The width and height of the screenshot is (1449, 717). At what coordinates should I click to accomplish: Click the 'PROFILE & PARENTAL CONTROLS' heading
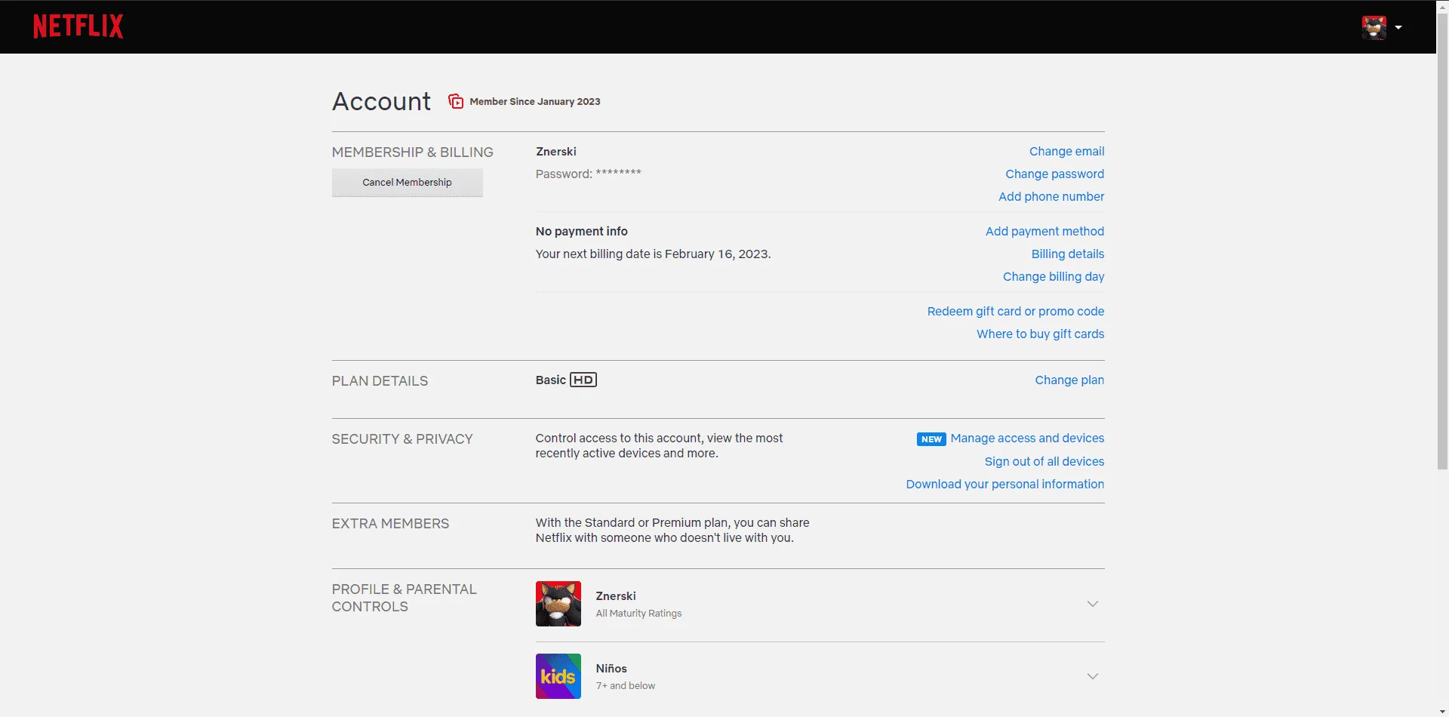click(405, 598)
